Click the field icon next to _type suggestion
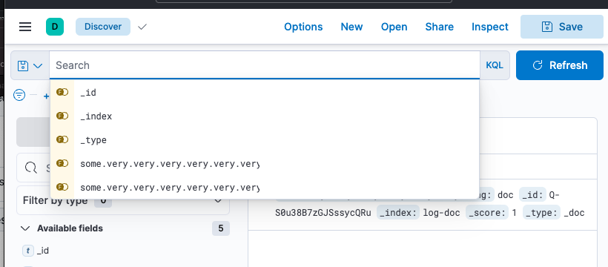 62,139
